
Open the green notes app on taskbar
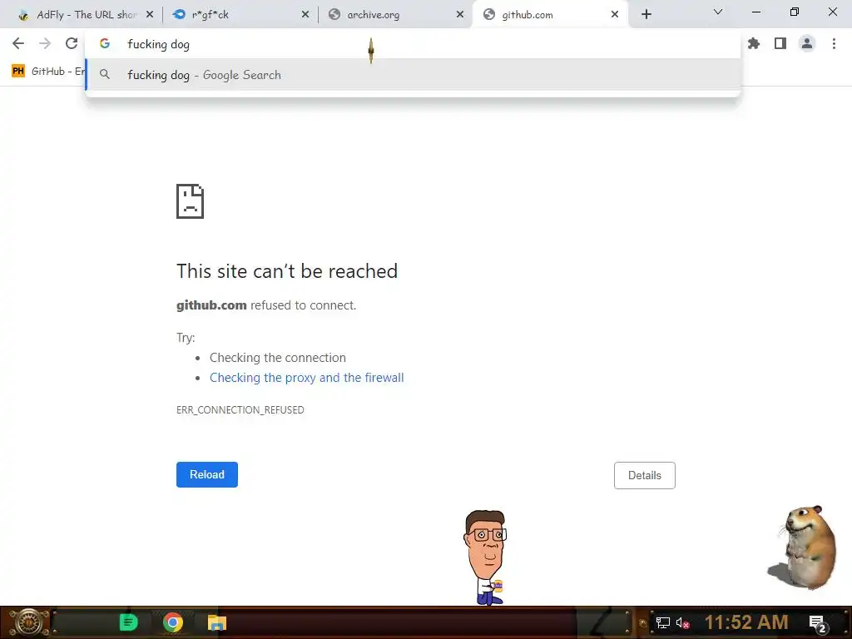pos(128,622)
